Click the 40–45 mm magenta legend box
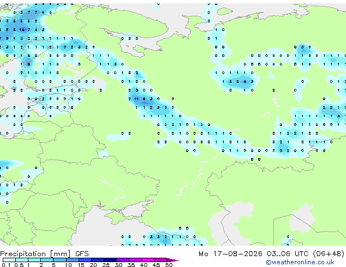The image size is (346, 267). click(x=148, y=260)
